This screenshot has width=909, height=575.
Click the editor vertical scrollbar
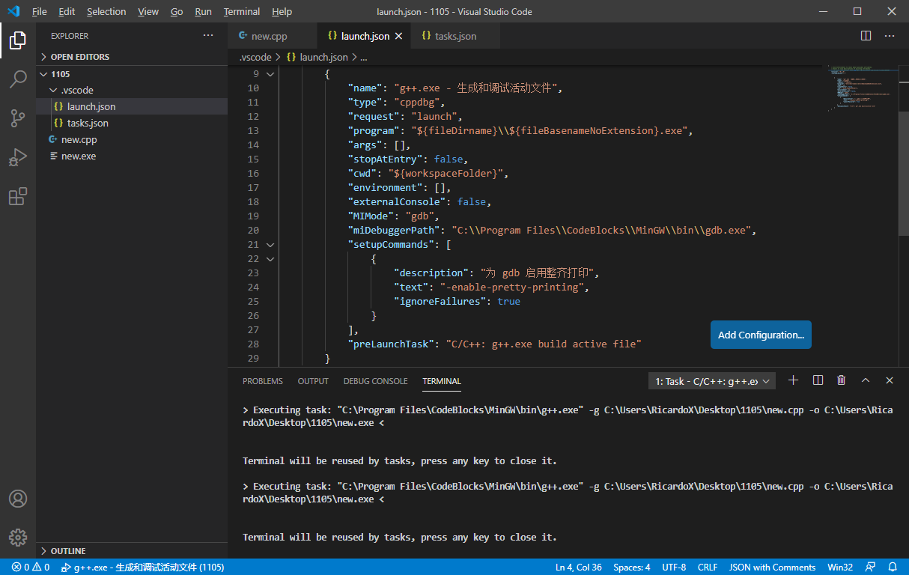coord(904,172)
